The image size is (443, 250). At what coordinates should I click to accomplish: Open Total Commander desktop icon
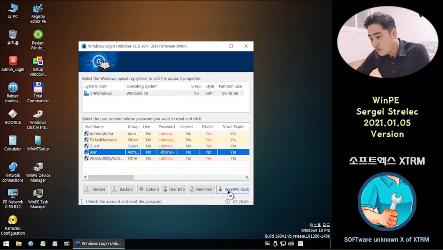pyautogui.click(x=38, y=92)
